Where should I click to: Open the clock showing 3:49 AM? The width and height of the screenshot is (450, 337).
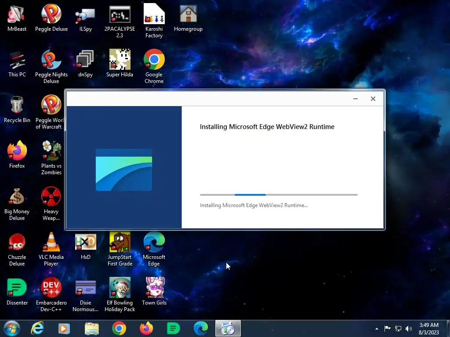pos(429,329)
